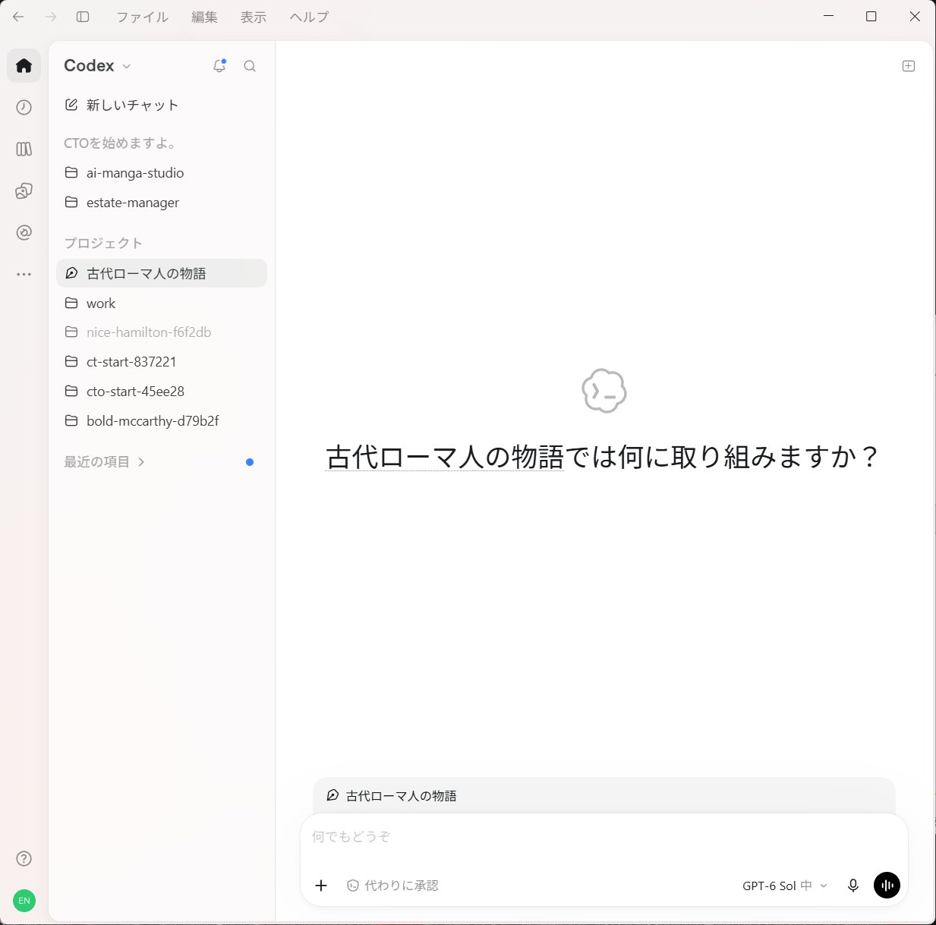Screen dimensions: 936x925
Task: Click the 古代ローマ人の物語 chip above composer
Action: coord(392,795)
